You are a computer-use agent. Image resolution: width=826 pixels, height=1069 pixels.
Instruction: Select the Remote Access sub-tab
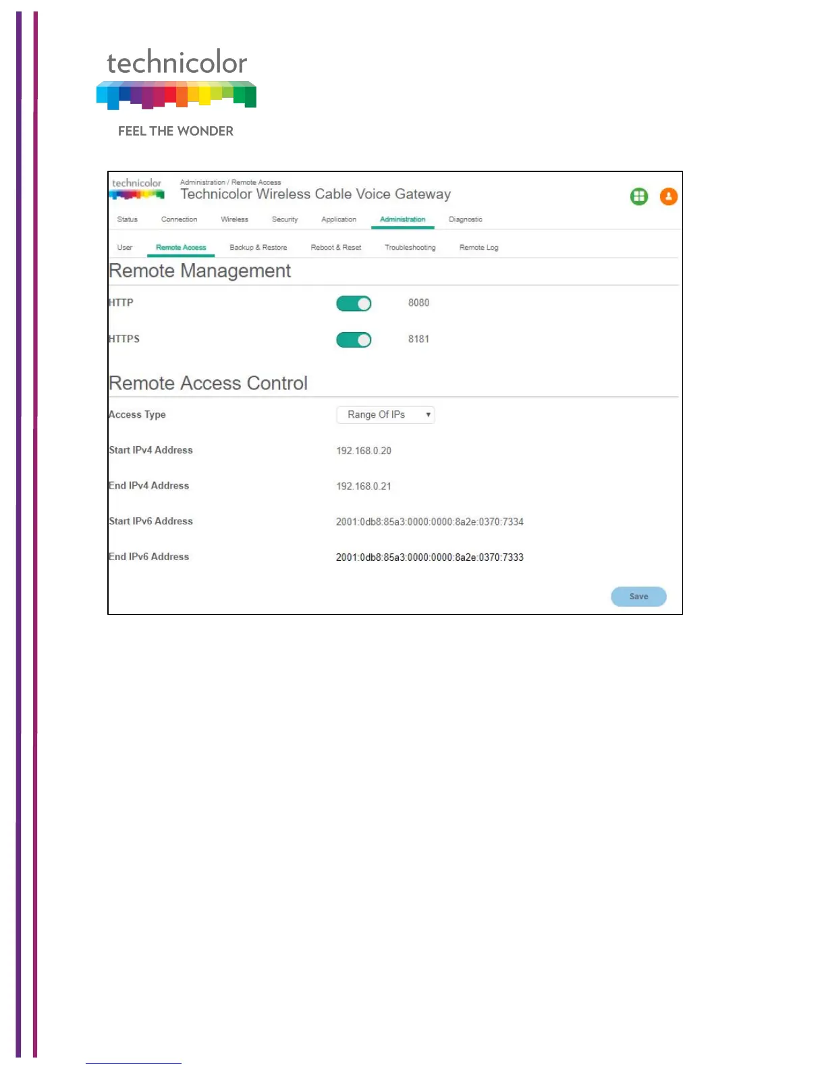pyautogui.click(x=181, y=248)
